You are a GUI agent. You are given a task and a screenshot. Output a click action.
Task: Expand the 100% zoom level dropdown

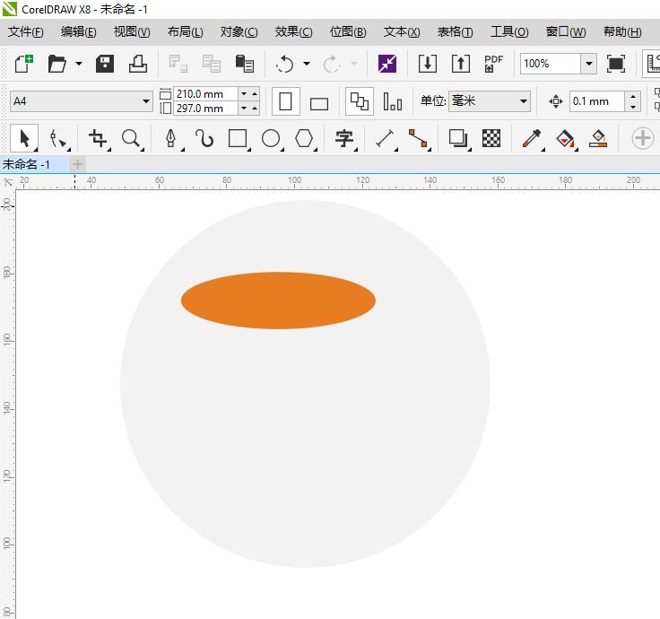(588, 64)
